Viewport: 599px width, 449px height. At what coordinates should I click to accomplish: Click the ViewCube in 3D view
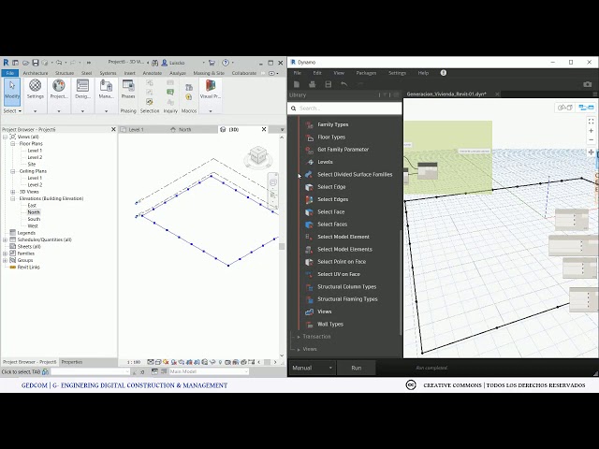258,156
